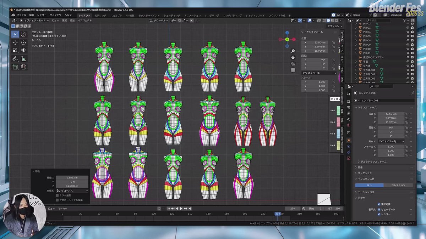Hide 円.009 in viewport via eye
The width and height of the screenshot is (426, 239).
pyautogui.click(x=408, y=45)
